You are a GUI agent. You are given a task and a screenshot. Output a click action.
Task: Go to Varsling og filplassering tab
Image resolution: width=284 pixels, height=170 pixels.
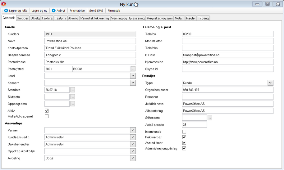pos(128,18)
